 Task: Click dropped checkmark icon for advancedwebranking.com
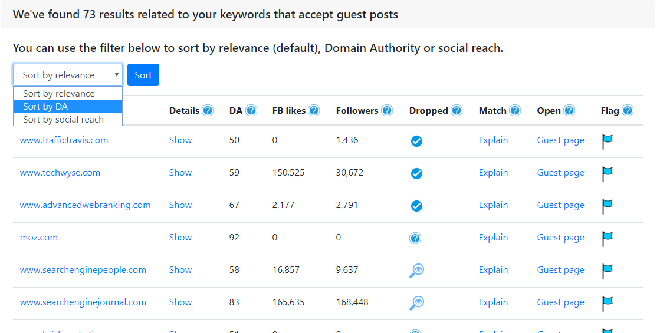click(x=417, y=206)
